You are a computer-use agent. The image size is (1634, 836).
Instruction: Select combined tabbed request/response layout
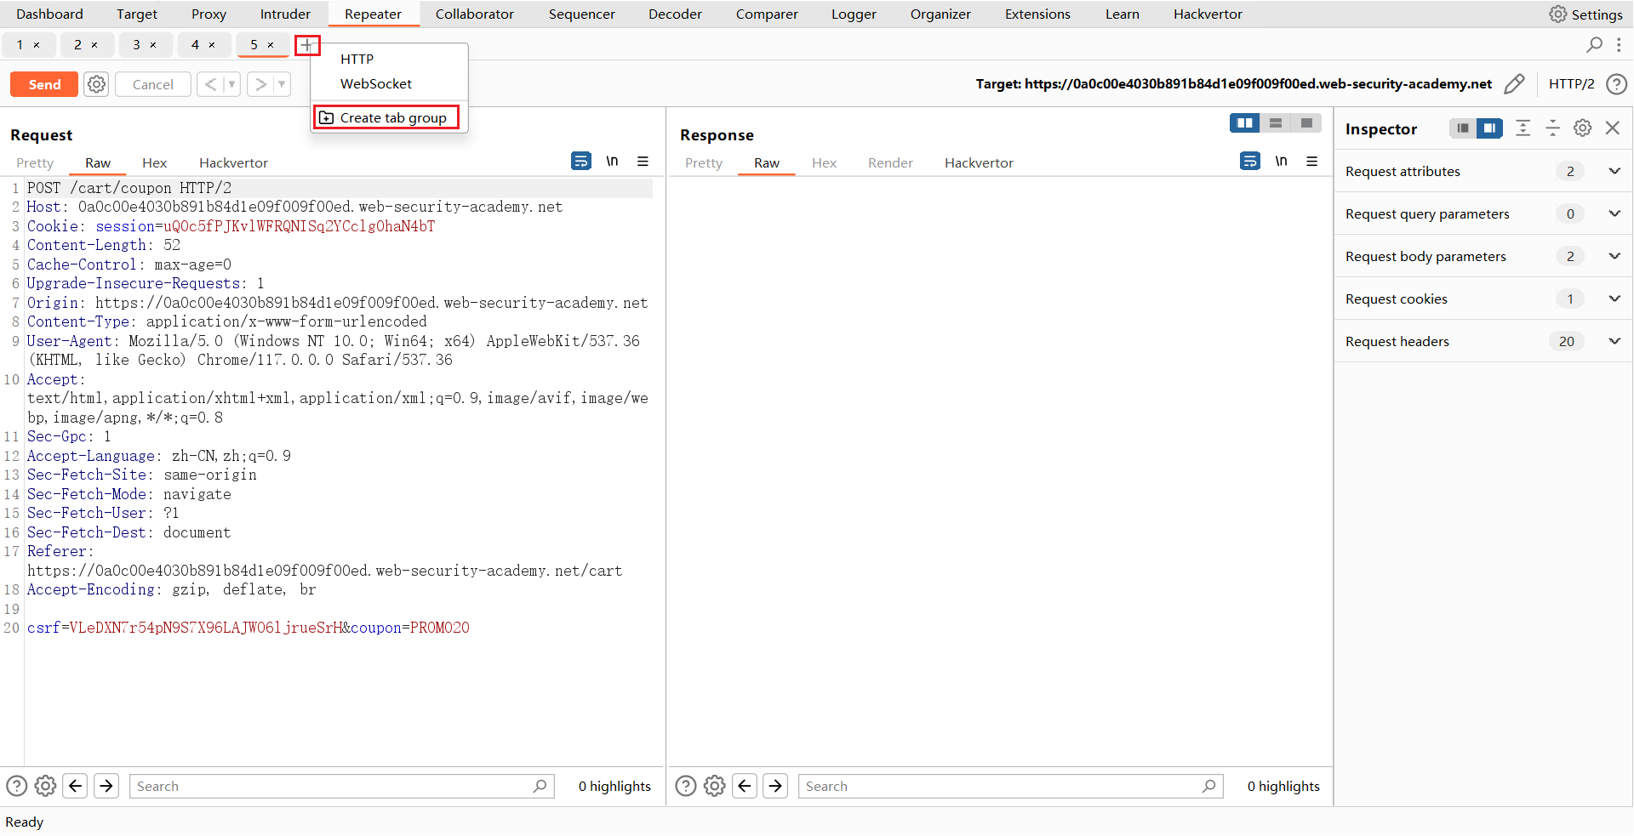[1306, 123]
